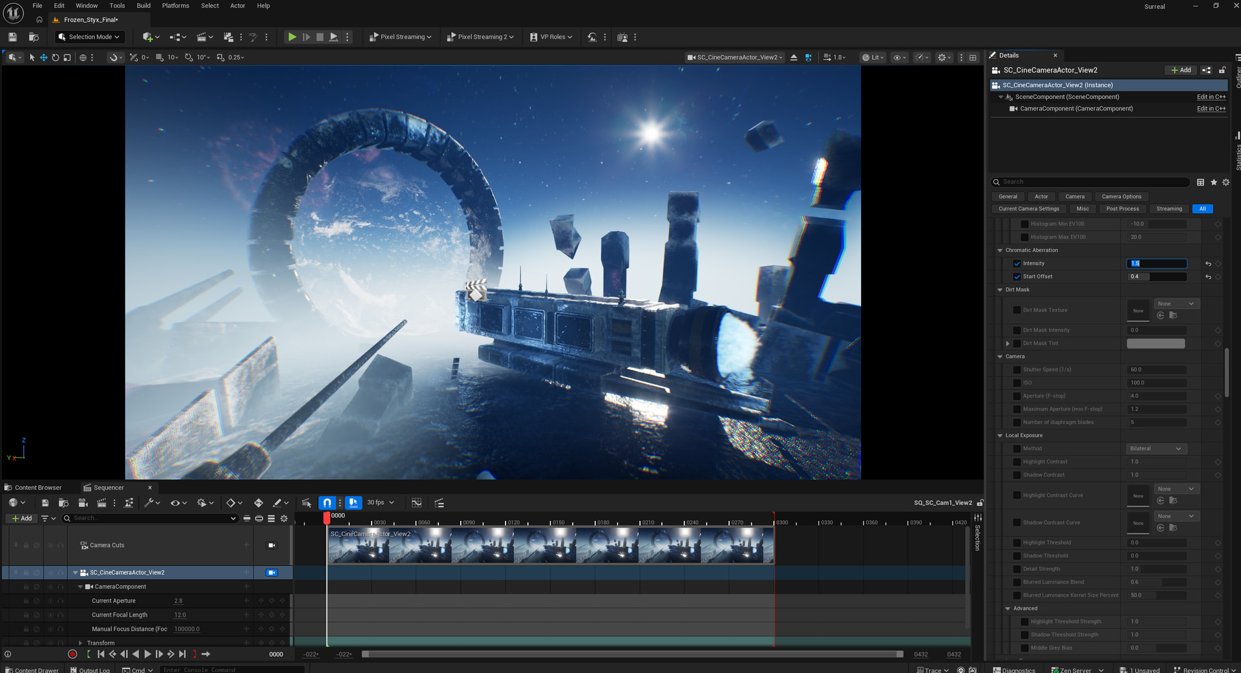Open the Build menu
This screenshot has width=1241, height=673.
point(143,6)
